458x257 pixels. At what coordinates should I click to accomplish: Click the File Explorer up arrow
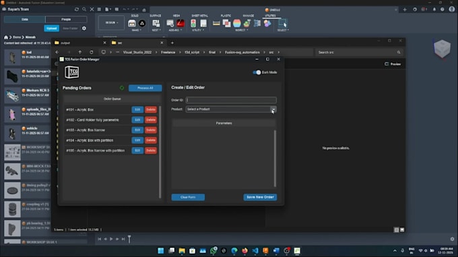[80, 52]
